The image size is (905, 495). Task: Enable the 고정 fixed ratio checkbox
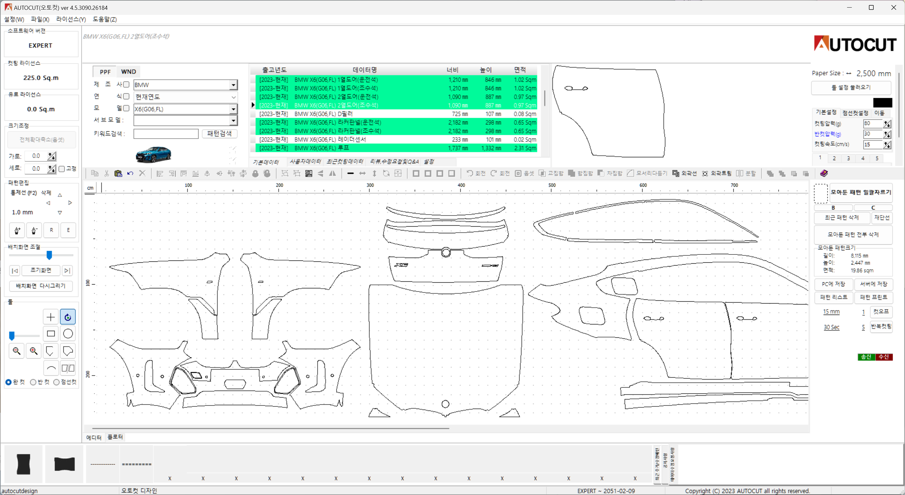(62, 169)
